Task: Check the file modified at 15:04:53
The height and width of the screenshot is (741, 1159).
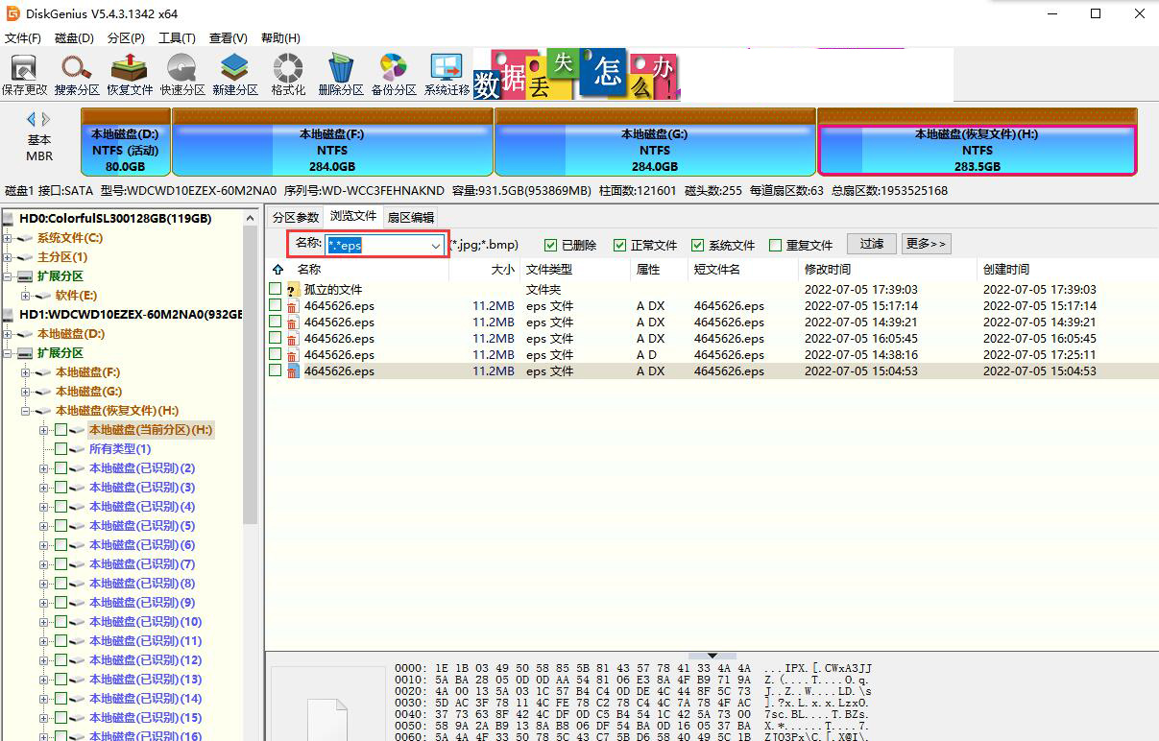Action: [276, 370]
